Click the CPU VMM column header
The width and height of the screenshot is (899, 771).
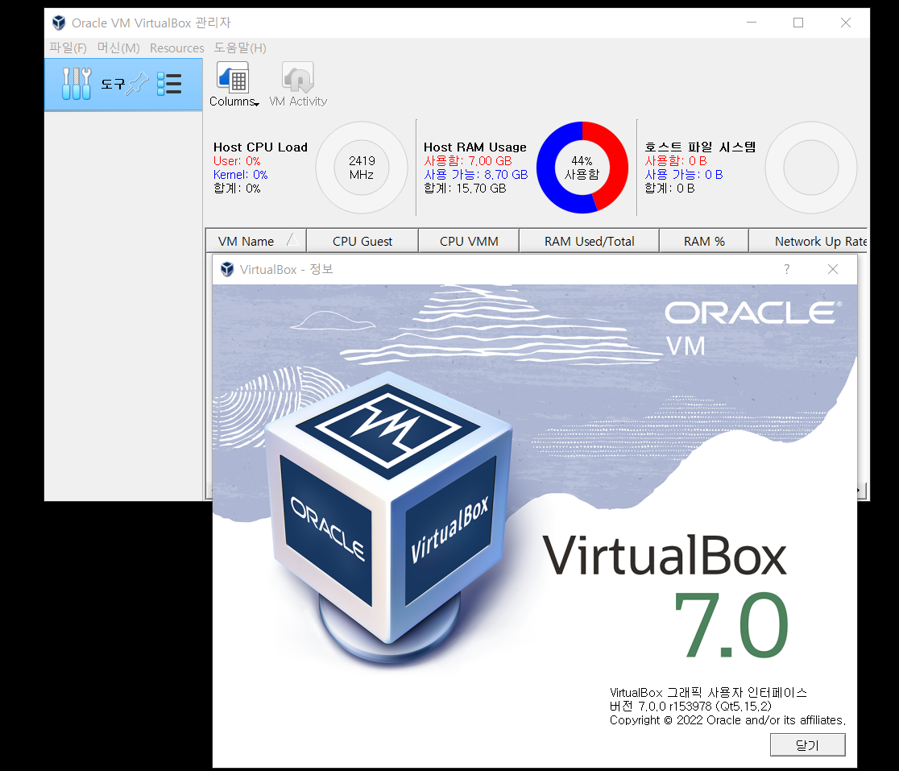pos(468,240)
